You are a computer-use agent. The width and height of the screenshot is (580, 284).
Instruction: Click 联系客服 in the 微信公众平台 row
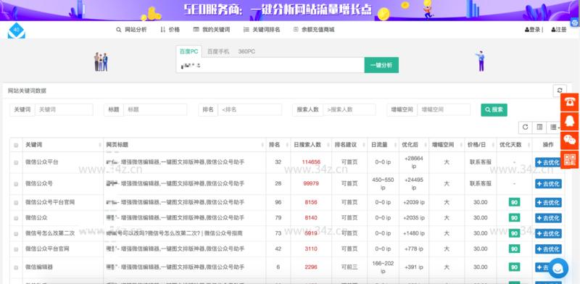click(481, 162)
